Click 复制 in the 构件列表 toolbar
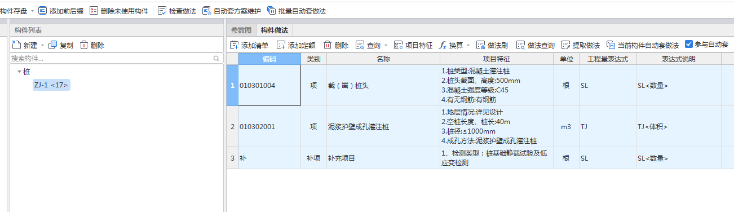734x212 pixels. coord(61,45)
